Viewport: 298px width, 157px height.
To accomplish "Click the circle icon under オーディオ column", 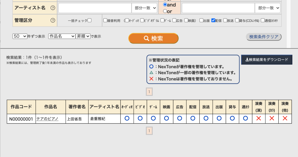I will 127,118.
